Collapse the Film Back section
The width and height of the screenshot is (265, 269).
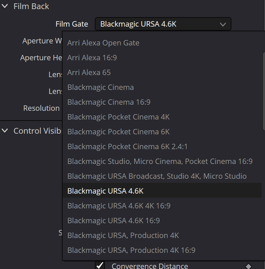[x=5, y=6]
